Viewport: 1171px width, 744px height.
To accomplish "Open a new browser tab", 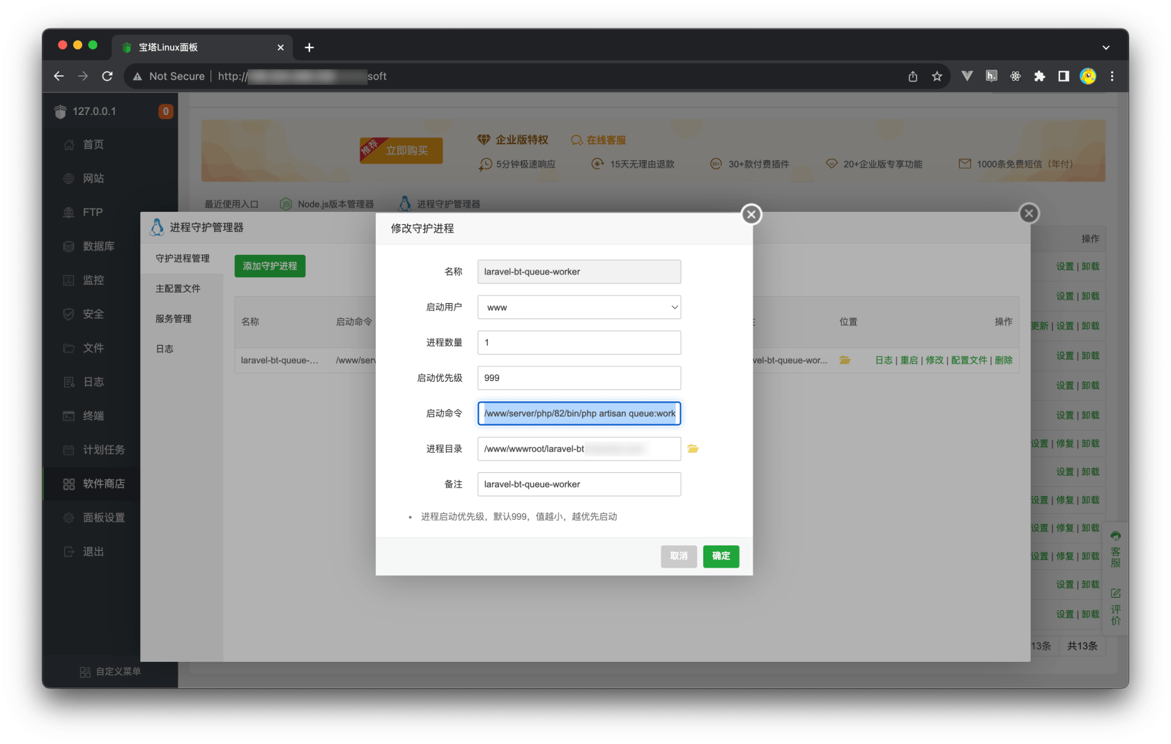I will point(309,47).
